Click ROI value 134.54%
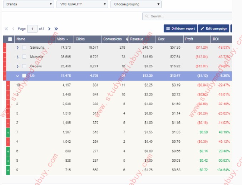242x185 pixels. [223, 170]
